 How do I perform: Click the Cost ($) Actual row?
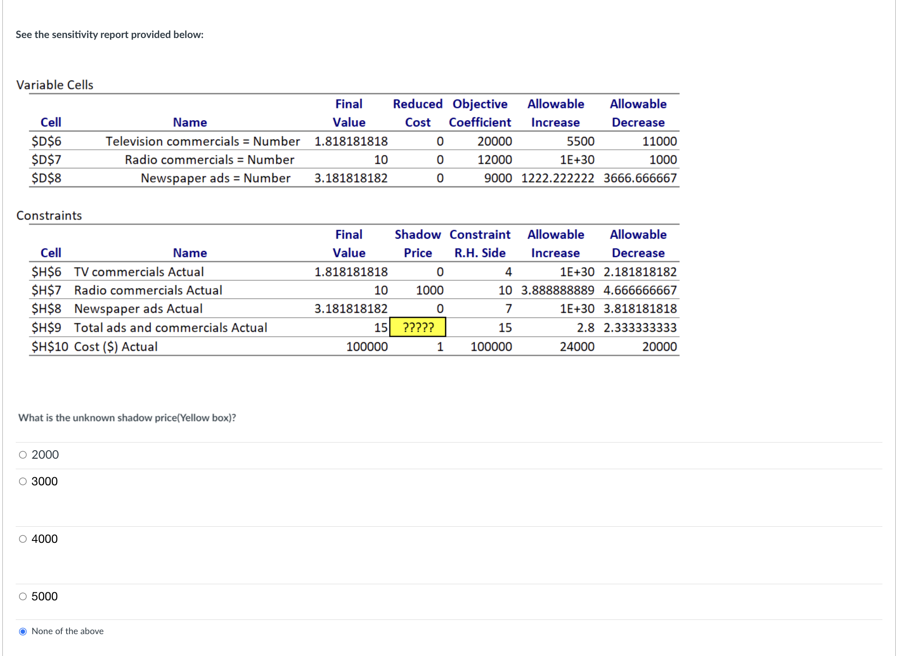point(116,346)
